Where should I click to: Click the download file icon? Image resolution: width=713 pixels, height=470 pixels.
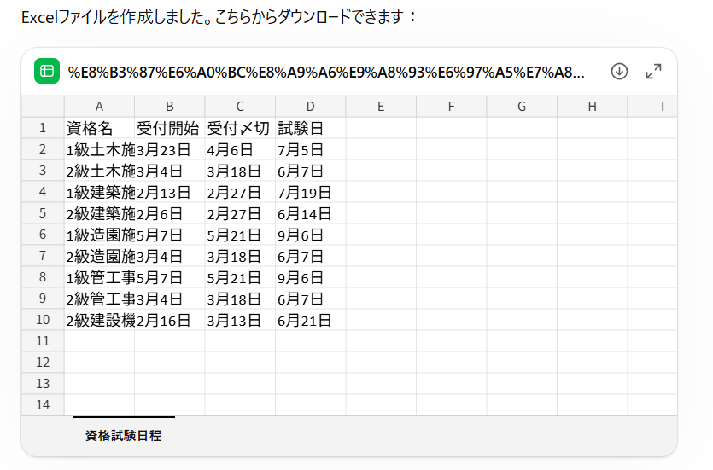(x=620, y=72)
